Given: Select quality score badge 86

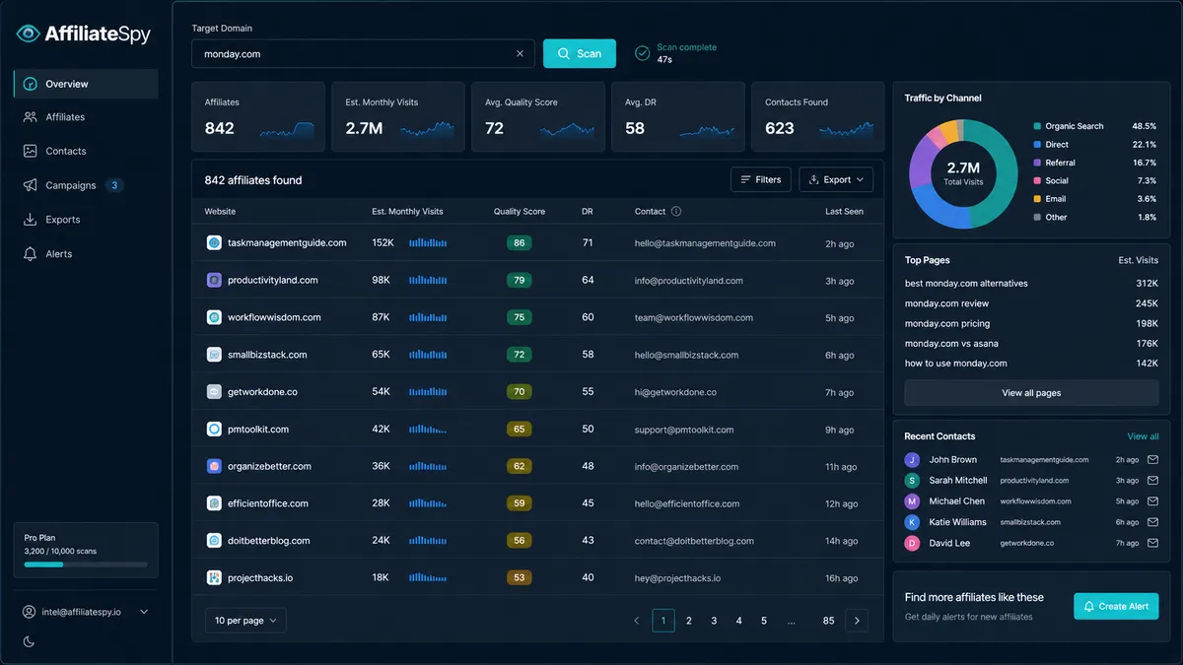Looking at the screenshot, I should 520,243.
